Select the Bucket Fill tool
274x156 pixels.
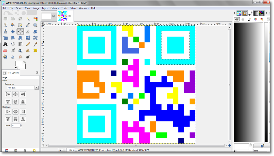coord(13,44)
